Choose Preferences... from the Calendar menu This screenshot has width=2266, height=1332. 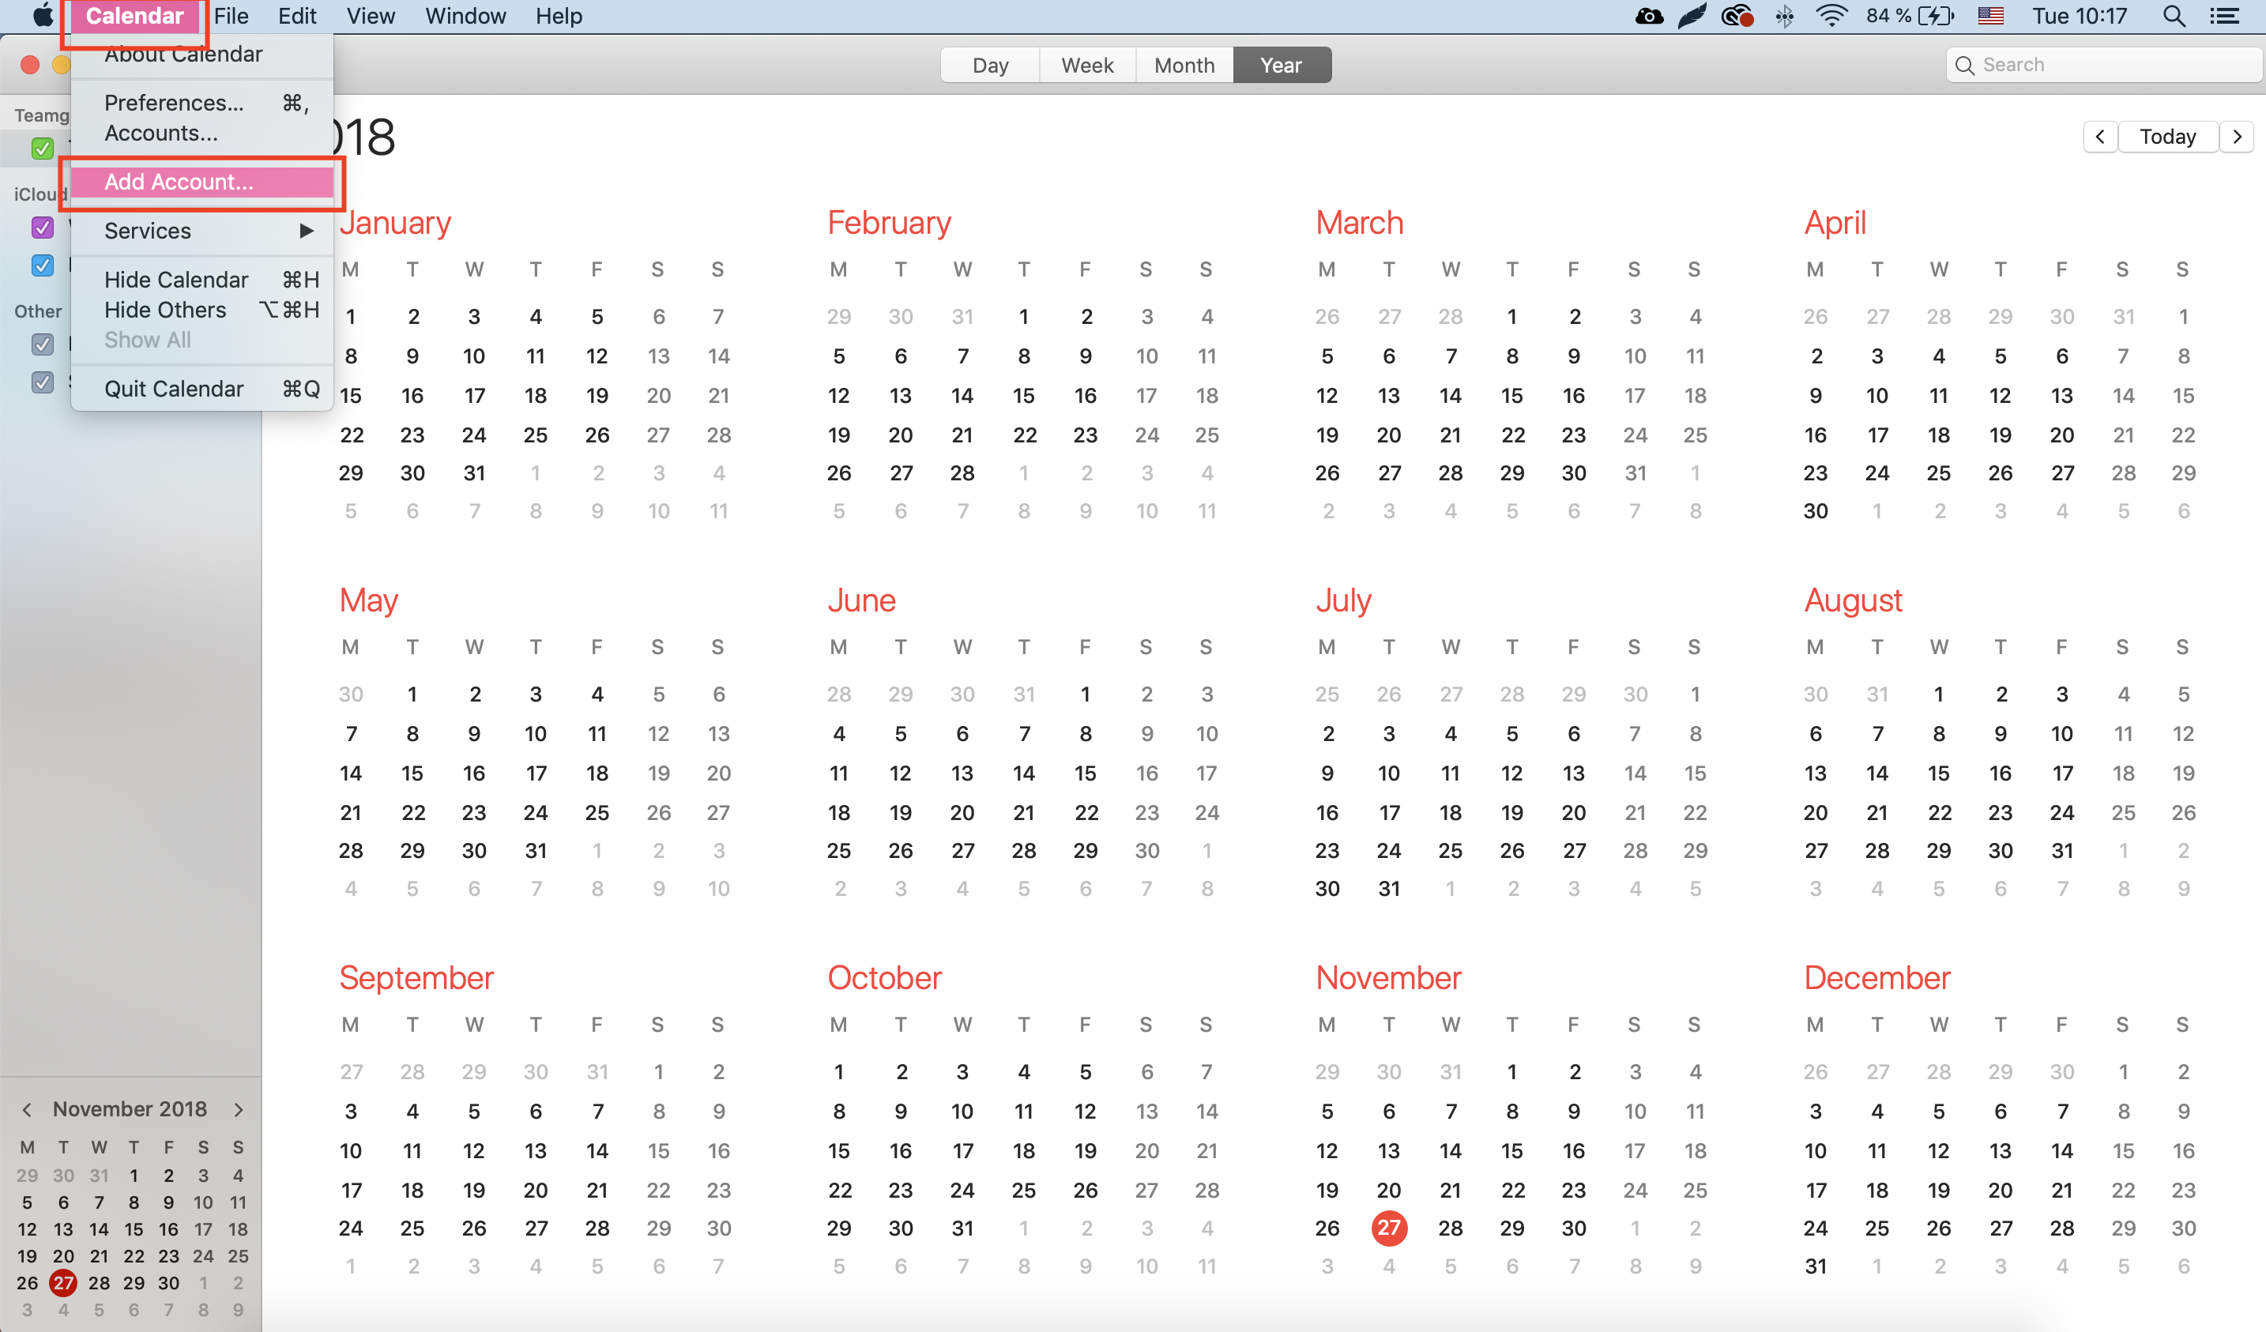pyautogui.click(x=174, y=103)
